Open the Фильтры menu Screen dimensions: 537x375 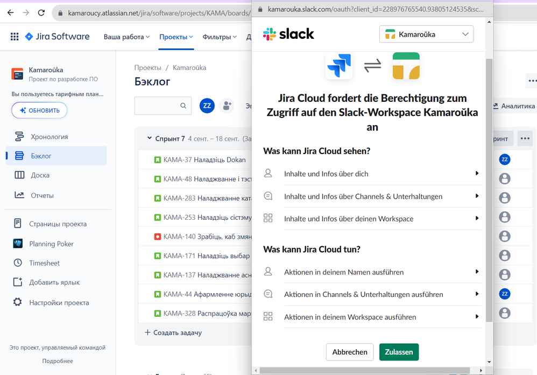219,37
